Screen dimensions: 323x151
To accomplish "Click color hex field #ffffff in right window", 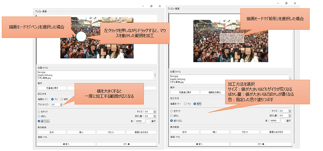I will [x=275, y=121].
